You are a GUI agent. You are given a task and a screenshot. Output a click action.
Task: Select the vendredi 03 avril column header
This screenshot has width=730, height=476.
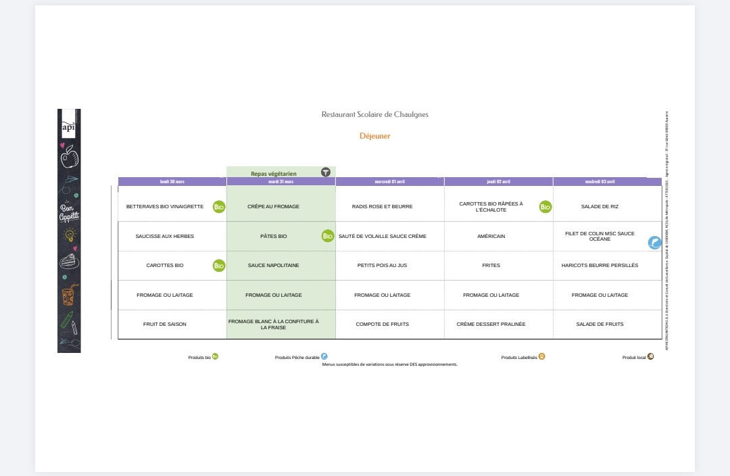pyautogui.click(x=600, y=182)
